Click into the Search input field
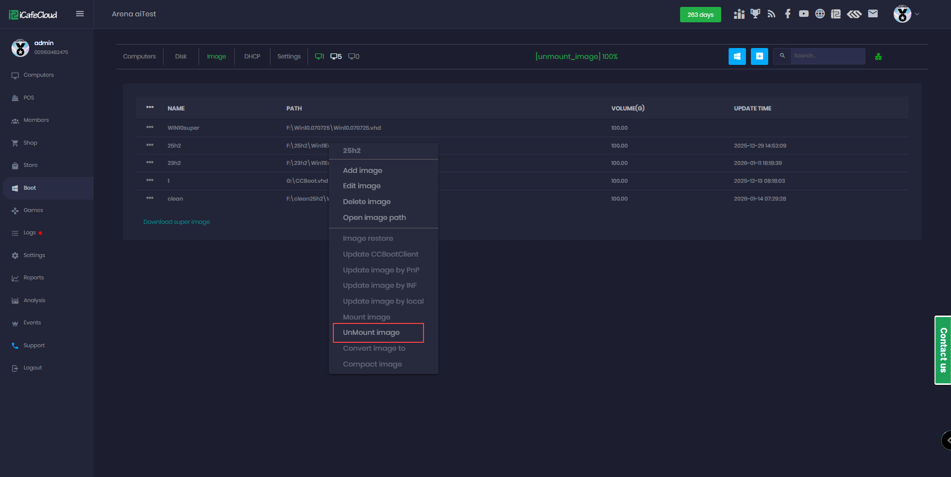This screenshot has width=951, height=477. [827, 56]
